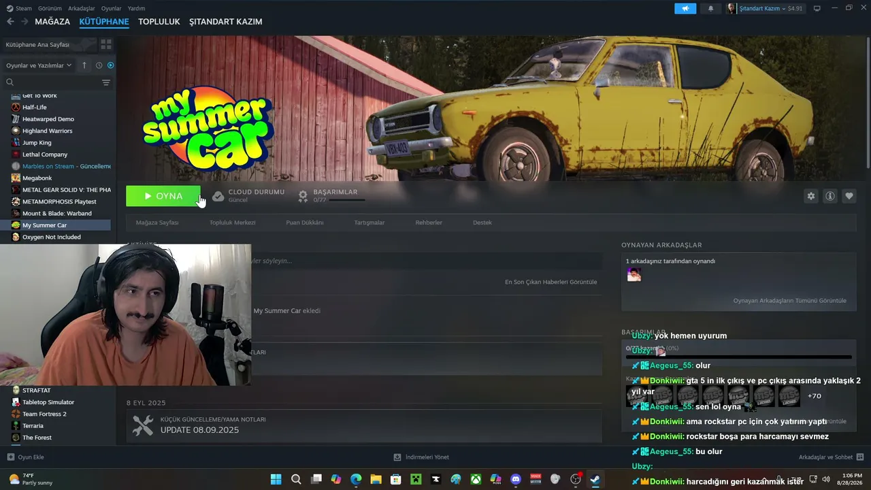This screenshot has width=871, height=490.
Task: Go to the TOPLULUK tab
Action: pyautogui.click(x=159, y=22)
